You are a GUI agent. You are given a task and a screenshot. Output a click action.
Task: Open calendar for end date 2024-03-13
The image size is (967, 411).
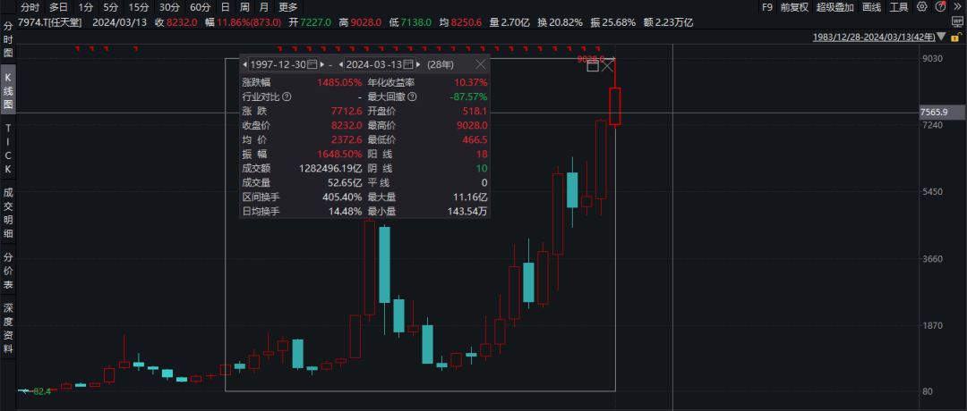click(408, 64)
